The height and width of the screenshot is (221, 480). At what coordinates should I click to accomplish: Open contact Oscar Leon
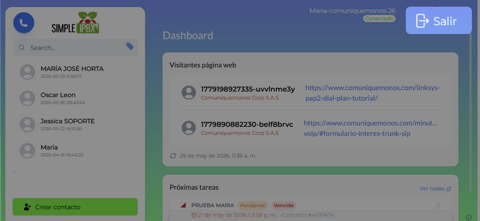coord(75,98)
